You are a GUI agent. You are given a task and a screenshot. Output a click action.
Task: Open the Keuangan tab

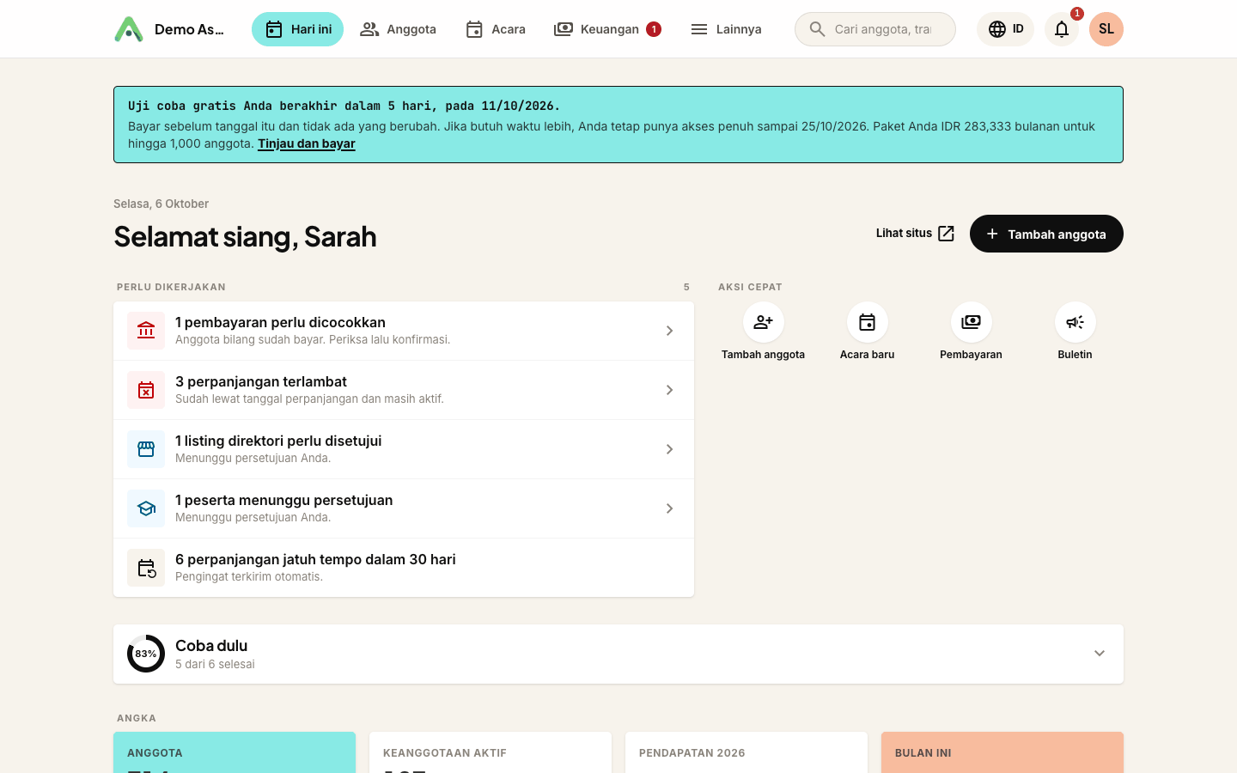(x=607, y=29)
